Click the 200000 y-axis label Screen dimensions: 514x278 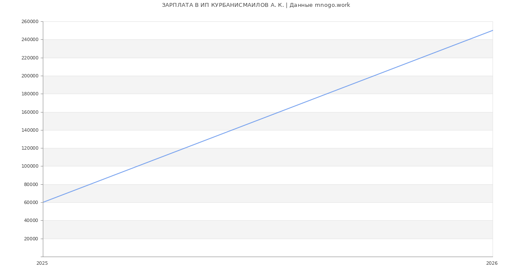pos(30,76)
